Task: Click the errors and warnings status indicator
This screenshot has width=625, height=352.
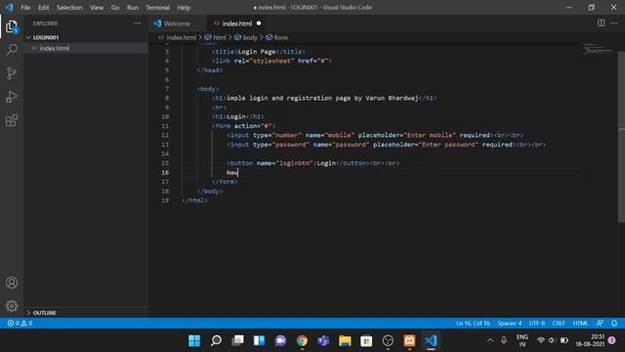Action: [20, 324]
